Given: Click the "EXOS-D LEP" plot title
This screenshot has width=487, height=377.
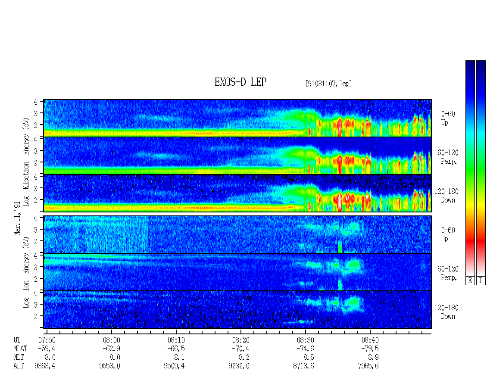Looking at the screenshot, I should click(240, 82).
